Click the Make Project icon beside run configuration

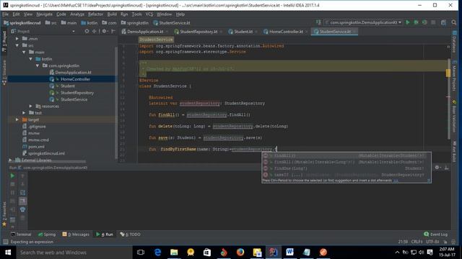318,22
